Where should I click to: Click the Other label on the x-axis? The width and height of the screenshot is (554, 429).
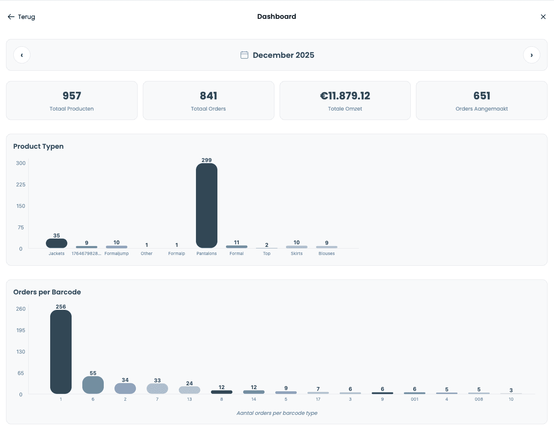pyautogui.click(x=147, y=254)
